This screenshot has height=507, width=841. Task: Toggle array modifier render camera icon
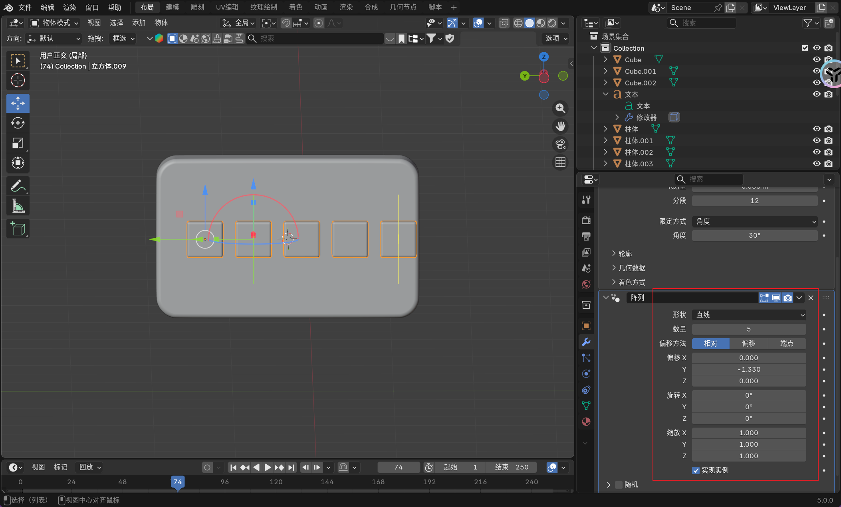pyautogui.click(x=787, y=298)
